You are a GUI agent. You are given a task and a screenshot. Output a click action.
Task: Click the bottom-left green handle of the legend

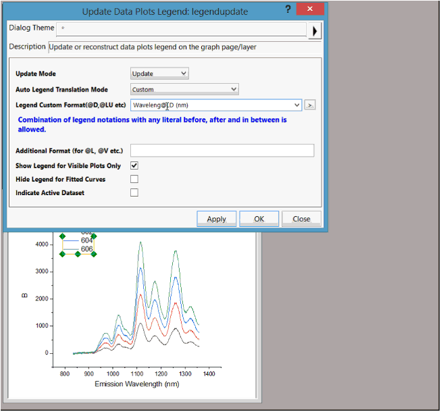pyautogui.click(x=63, y=254)
